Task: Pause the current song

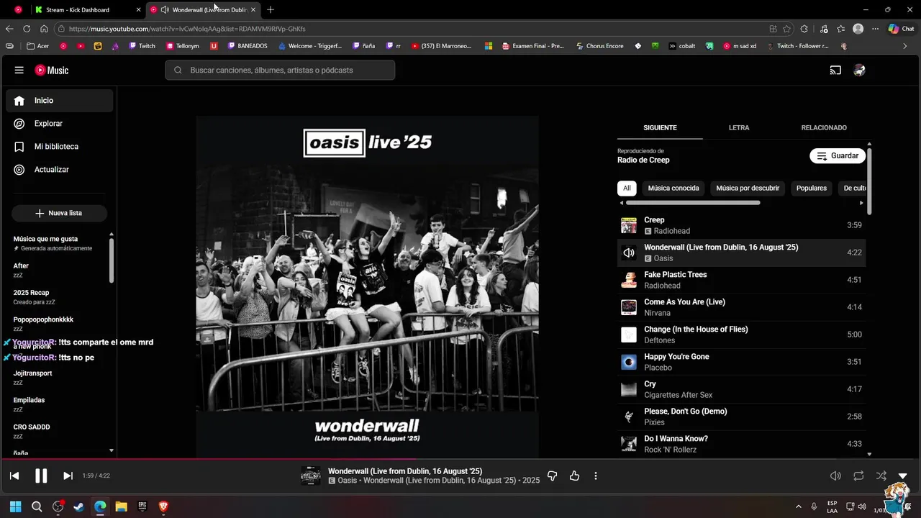Action: 41,476
